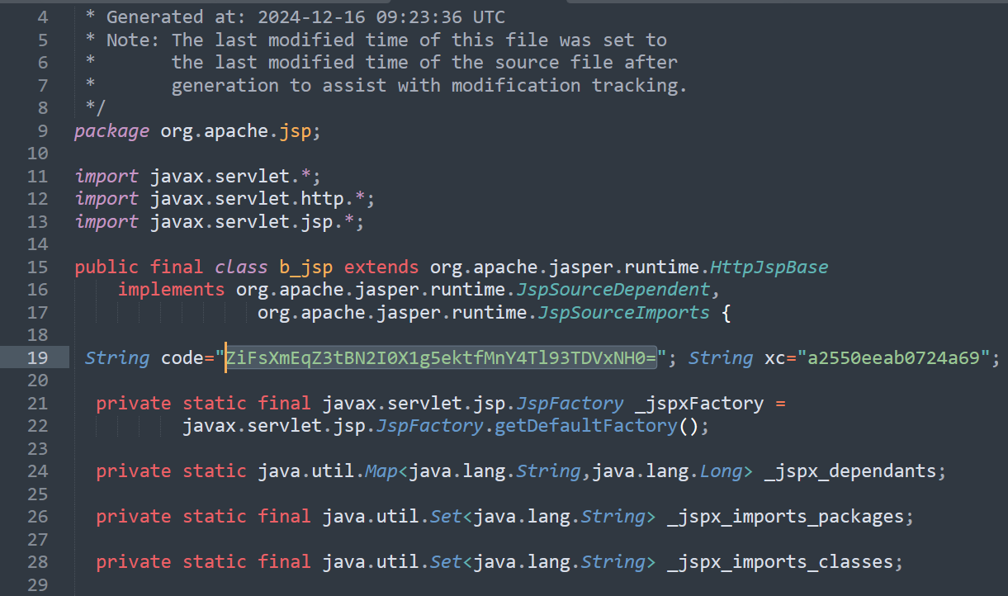Click "JspFactory" type on line 21
The image size is (1008, 596).
pos(570,403)
